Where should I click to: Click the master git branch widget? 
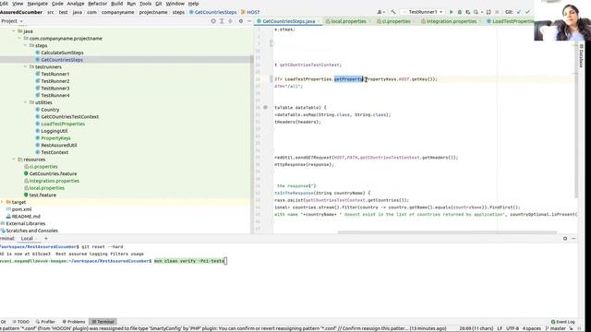pos(556,328)
